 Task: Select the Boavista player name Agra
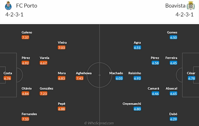pos(137,42)
